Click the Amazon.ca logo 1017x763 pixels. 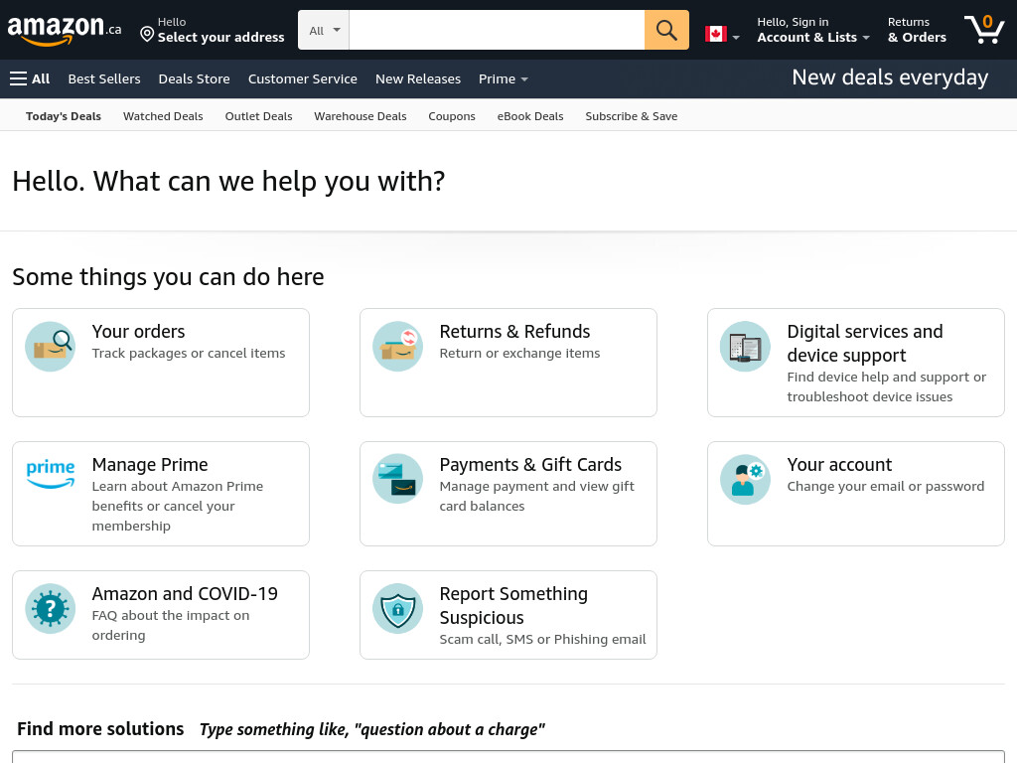(65, 31)
